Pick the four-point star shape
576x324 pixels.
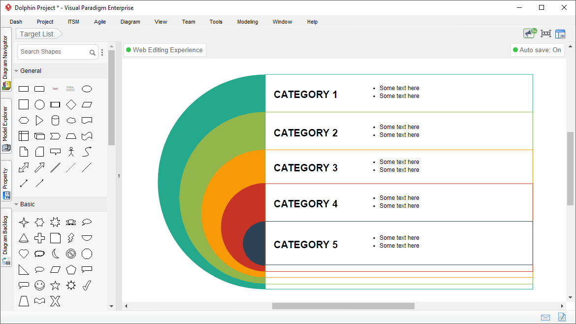point(24,222)
